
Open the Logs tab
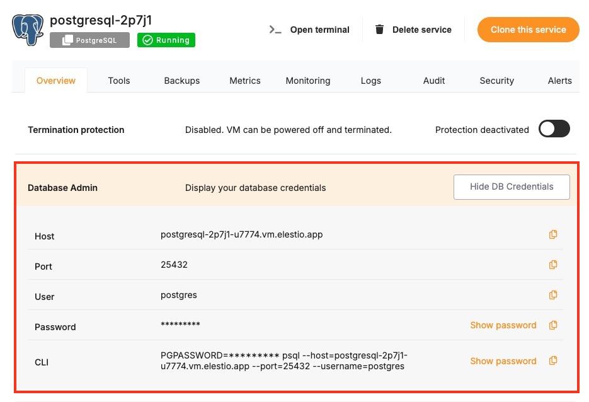pyautogui.click(x=370, y=80)
